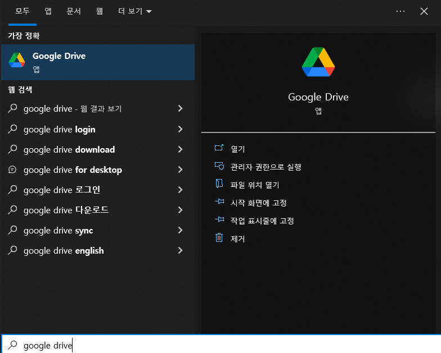Screen dimensions: 441x353
Task: Click the shield icon for 관리자 권한으로 실행
Action: (x=219, y=166)
